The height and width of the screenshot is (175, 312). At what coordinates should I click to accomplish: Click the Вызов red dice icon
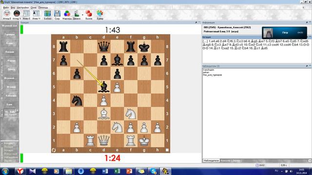pyautogui.click(x=89, y=14)
